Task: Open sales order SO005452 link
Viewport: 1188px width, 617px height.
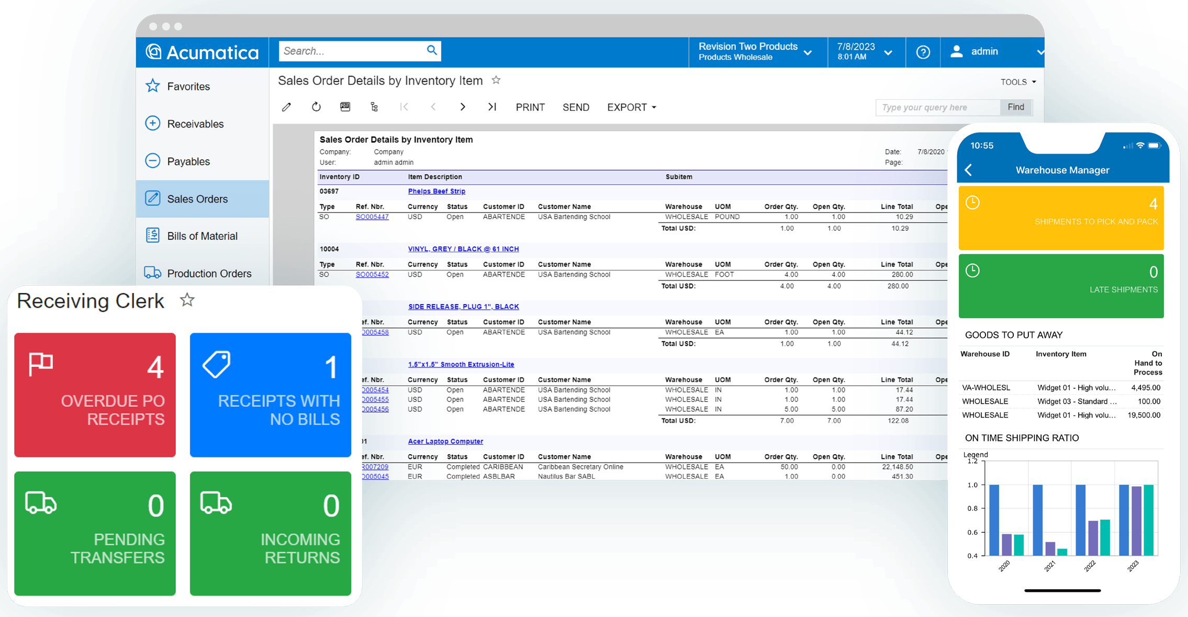Action: coord(372,274)
